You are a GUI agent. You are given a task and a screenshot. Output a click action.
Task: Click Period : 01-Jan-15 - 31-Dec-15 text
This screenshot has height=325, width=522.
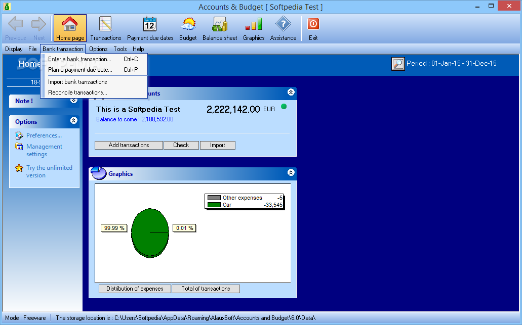pos(452,64)
